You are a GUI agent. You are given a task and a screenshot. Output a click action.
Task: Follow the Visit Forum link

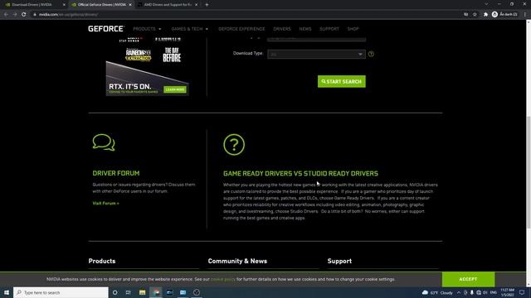click(105, 204)
